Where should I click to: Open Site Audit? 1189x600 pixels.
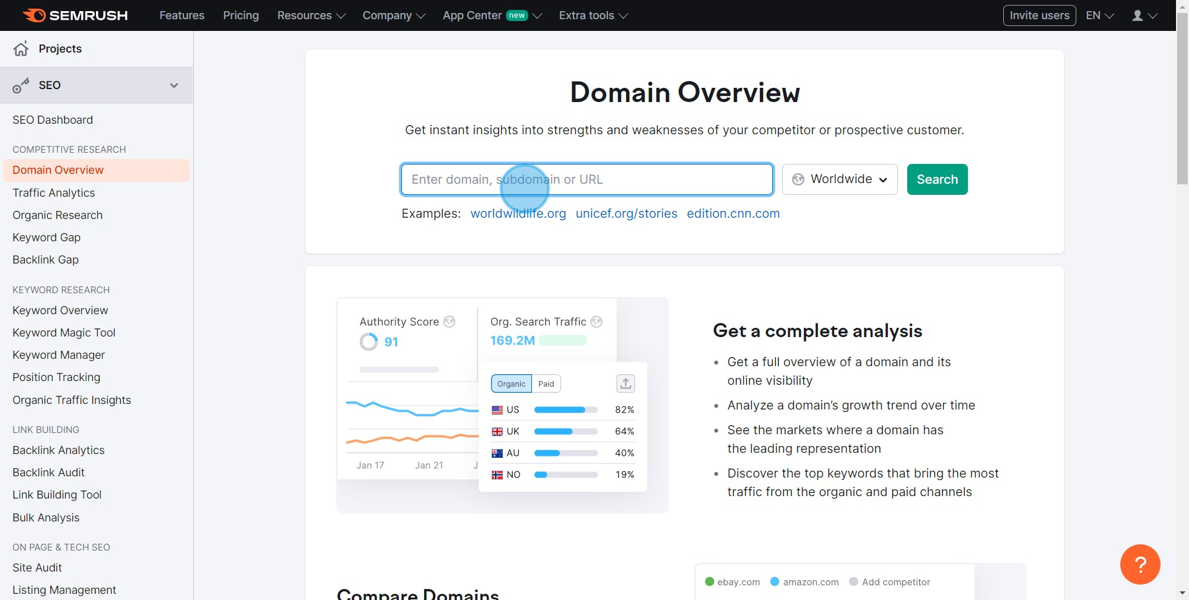coord(37,568)
